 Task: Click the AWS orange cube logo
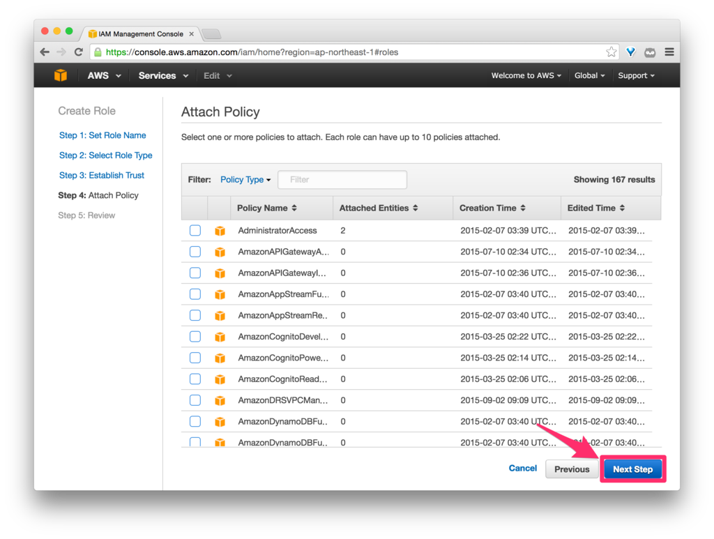pyautogui.click(x=61, y=75)
